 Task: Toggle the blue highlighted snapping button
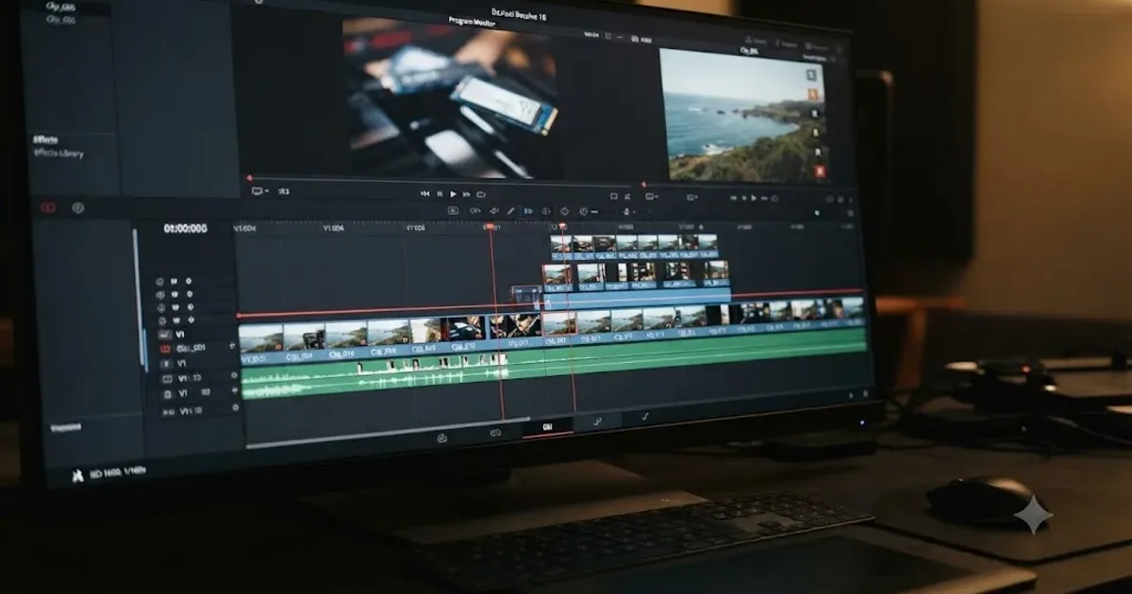(x=528, y=211)
